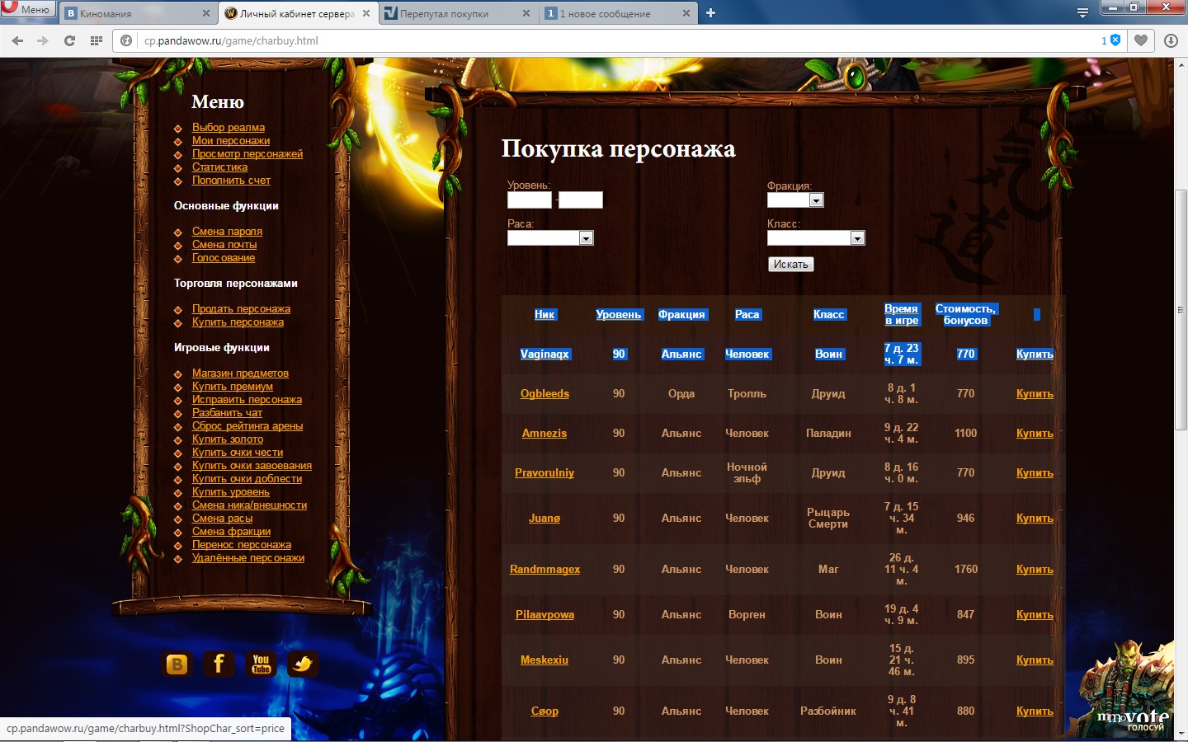Click the Продать персонажа link
This screenshot has width=1188, height=742.
point(241,309)
